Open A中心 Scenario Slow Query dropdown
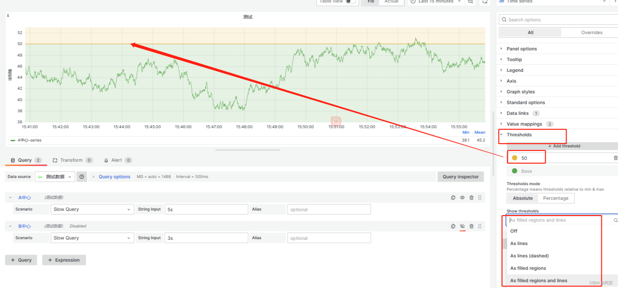The width and height of the screenshot is (618, 288). (92, 209)
